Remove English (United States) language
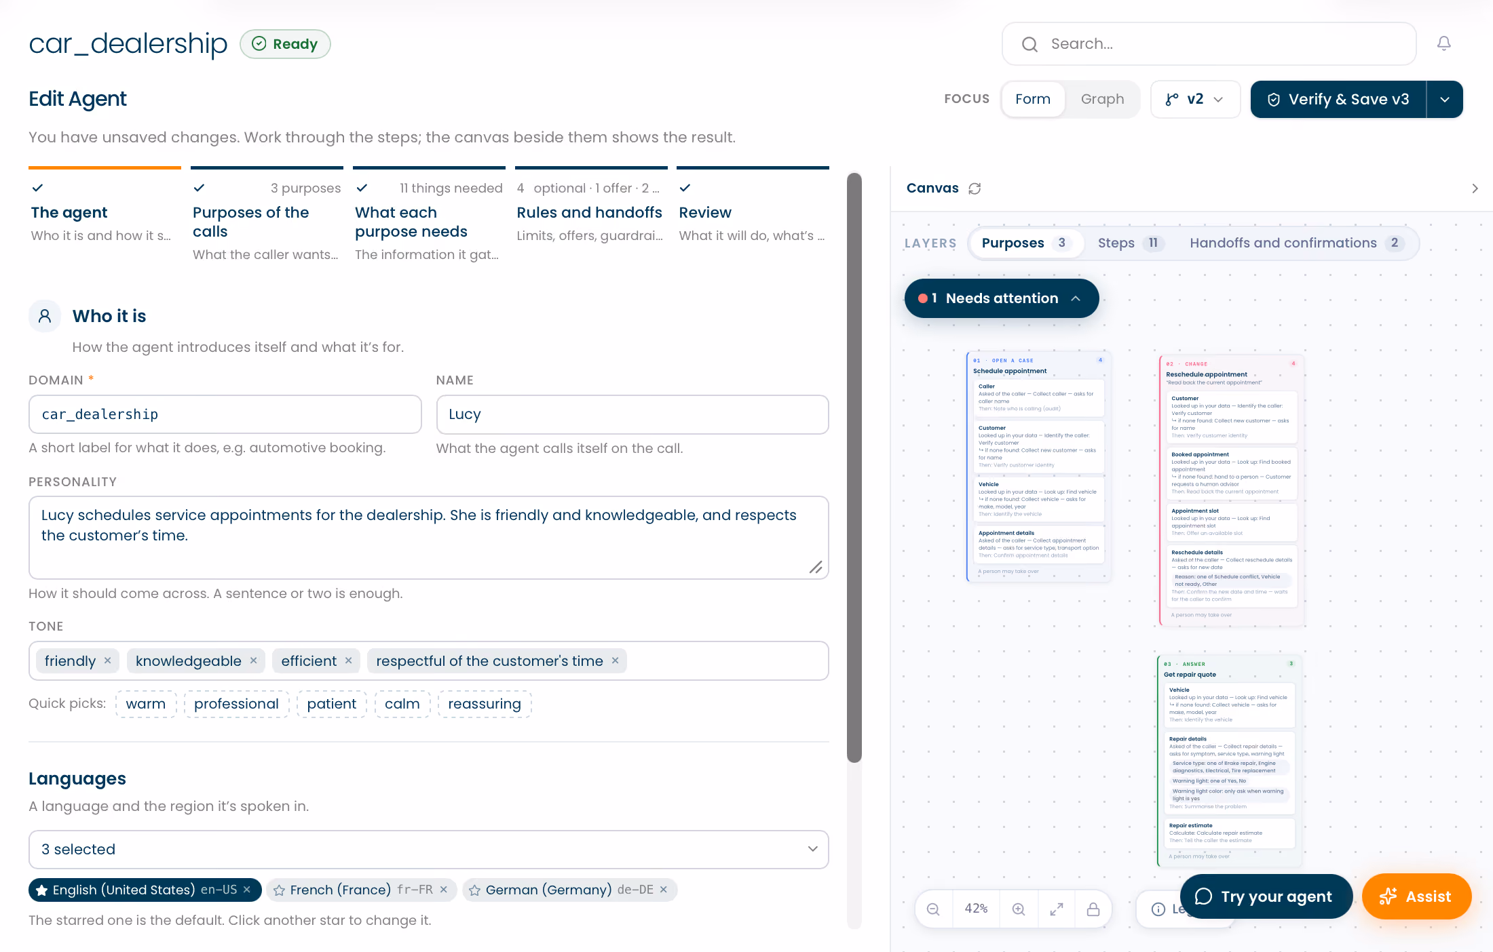 pos(247,890)
